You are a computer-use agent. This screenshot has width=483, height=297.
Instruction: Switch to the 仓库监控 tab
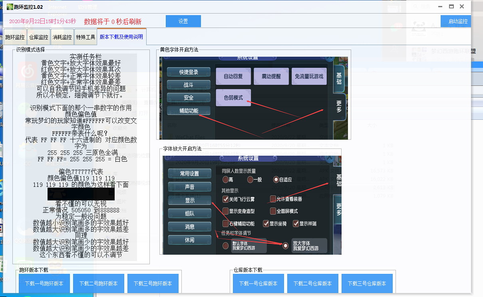[x=39, y=37]
